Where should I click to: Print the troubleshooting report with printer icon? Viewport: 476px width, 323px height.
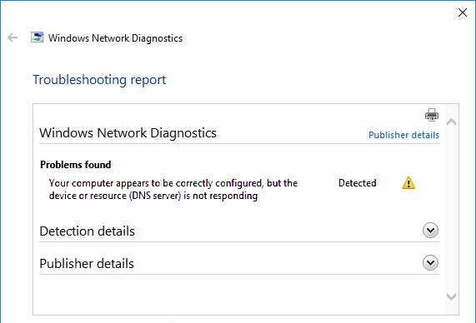click(x=431, y=115)
